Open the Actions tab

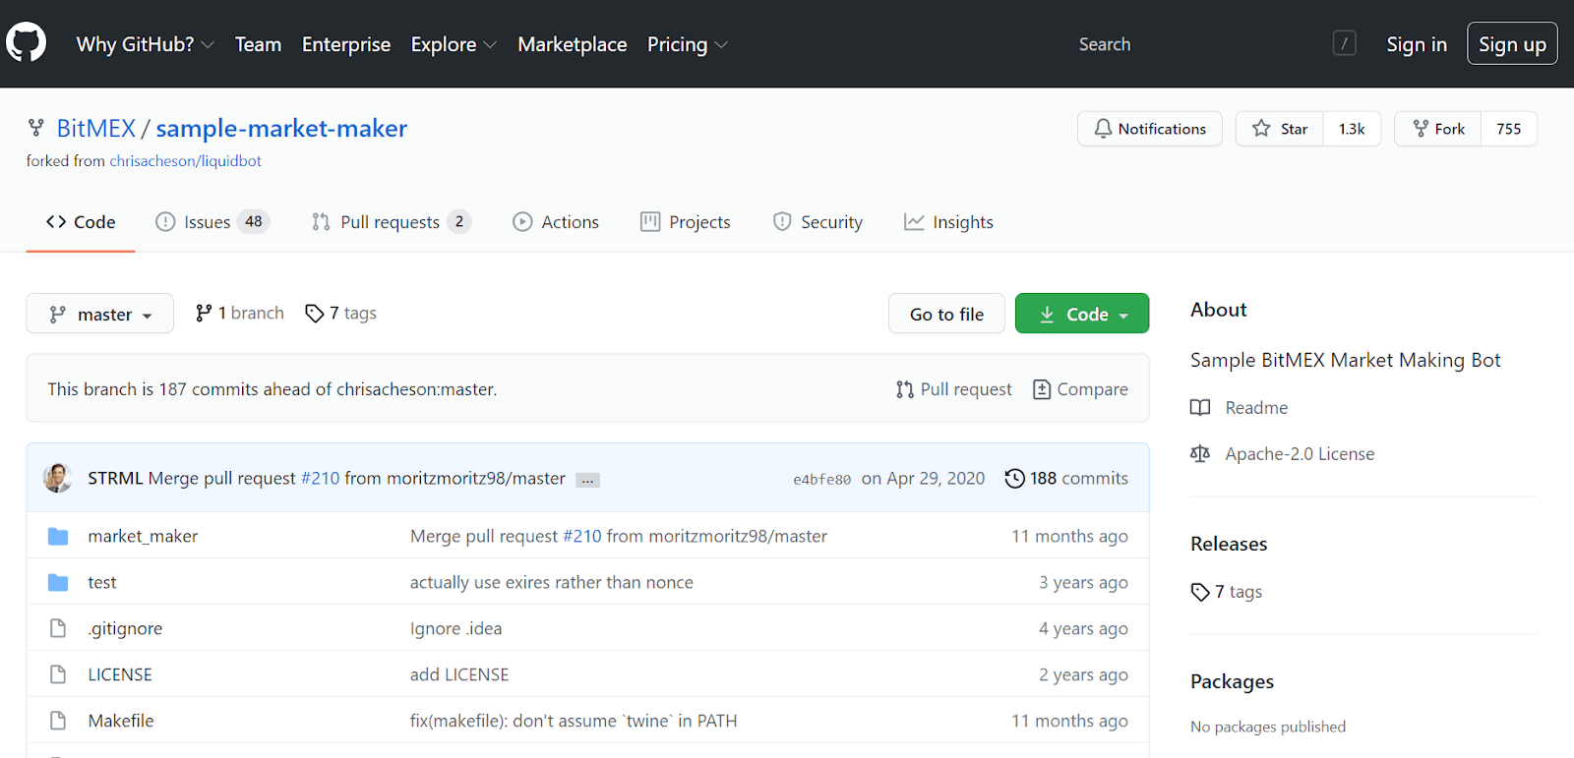(556, 222)
